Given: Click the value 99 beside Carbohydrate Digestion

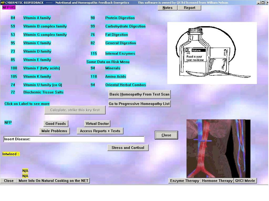Looking at the screenshot, I should click(93, 26).
